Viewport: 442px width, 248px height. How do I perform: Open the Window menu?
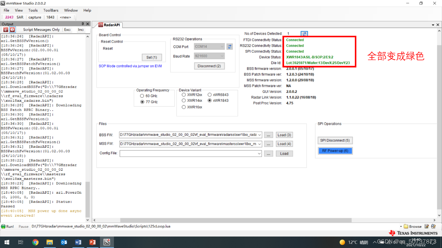tap(71, 10)
